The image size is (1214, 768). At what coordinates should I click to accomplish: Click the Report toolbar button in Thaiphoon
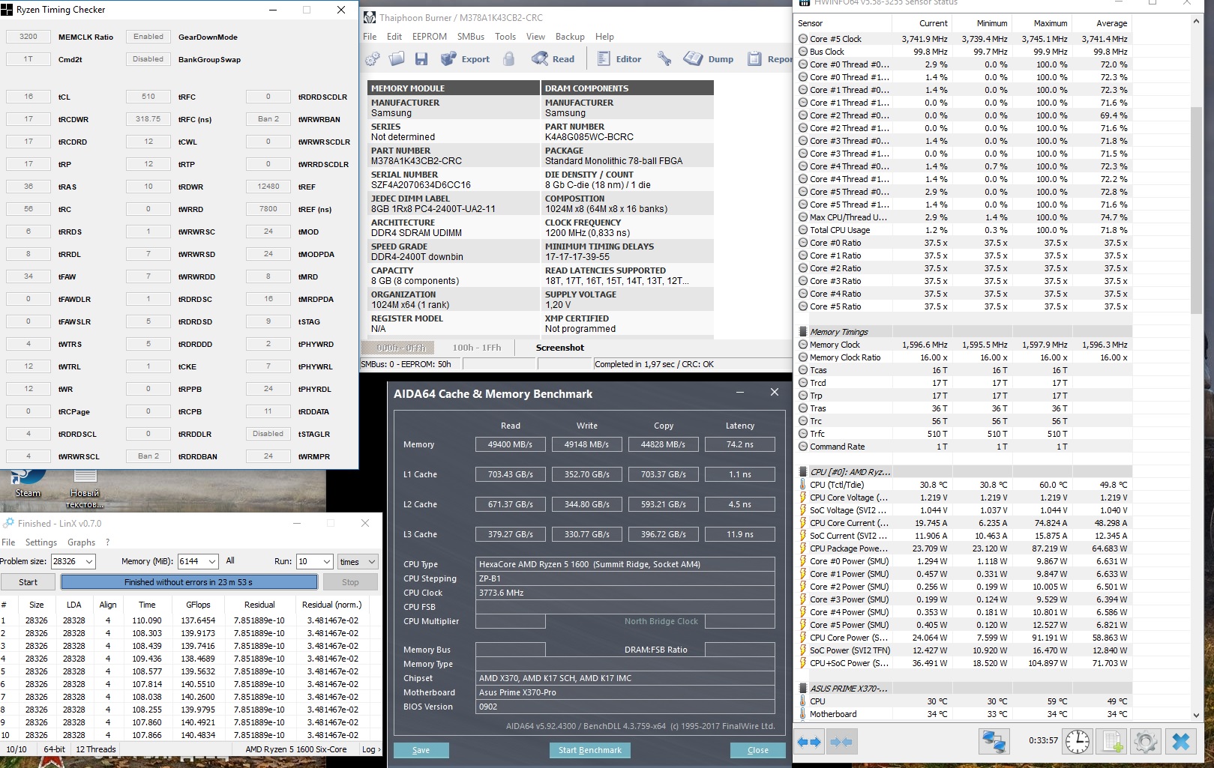pyautogui.click(x=769, y=59)
